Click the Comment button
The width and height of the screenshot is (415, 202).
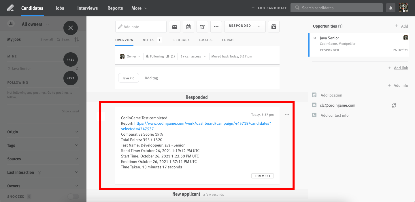coord(262,176)
